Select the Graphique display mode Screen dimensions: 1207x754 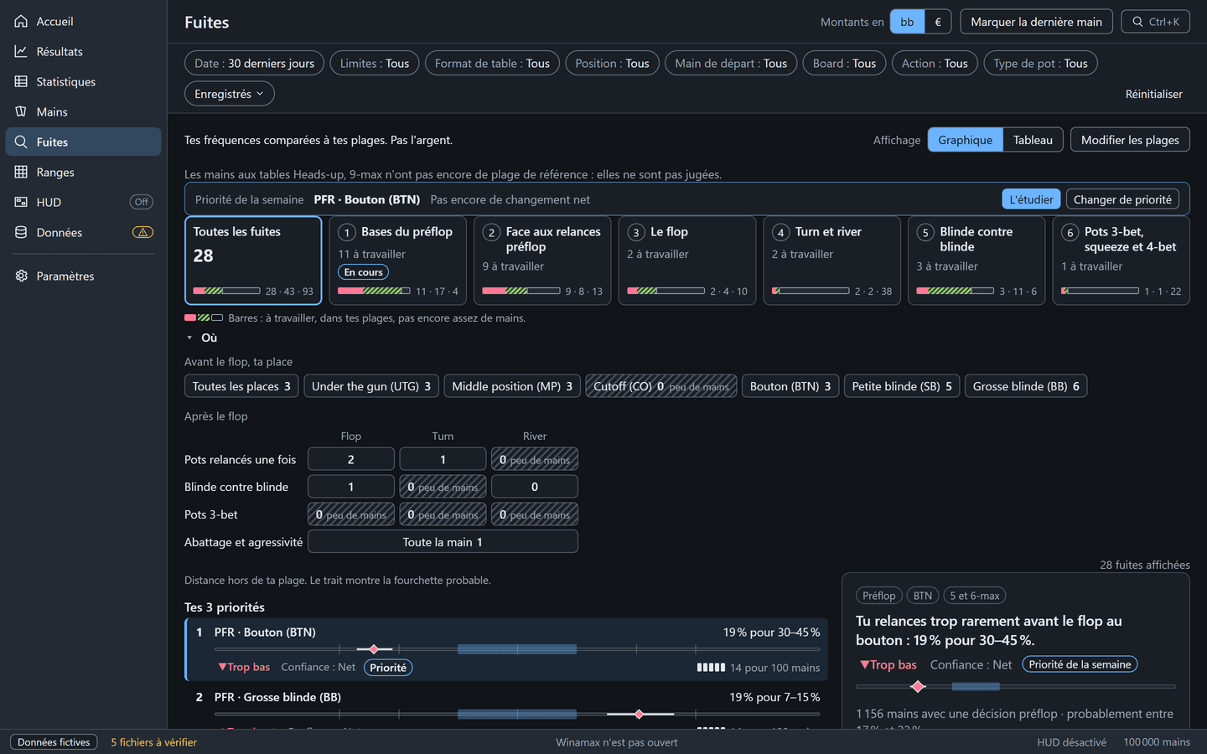tap(965, 140)
